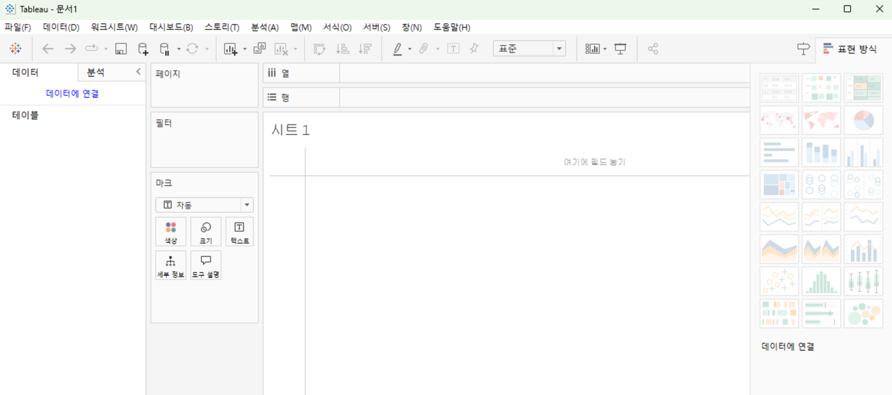Click the 필터 filters shelf

pyautogui.click(x=204, y=140)
